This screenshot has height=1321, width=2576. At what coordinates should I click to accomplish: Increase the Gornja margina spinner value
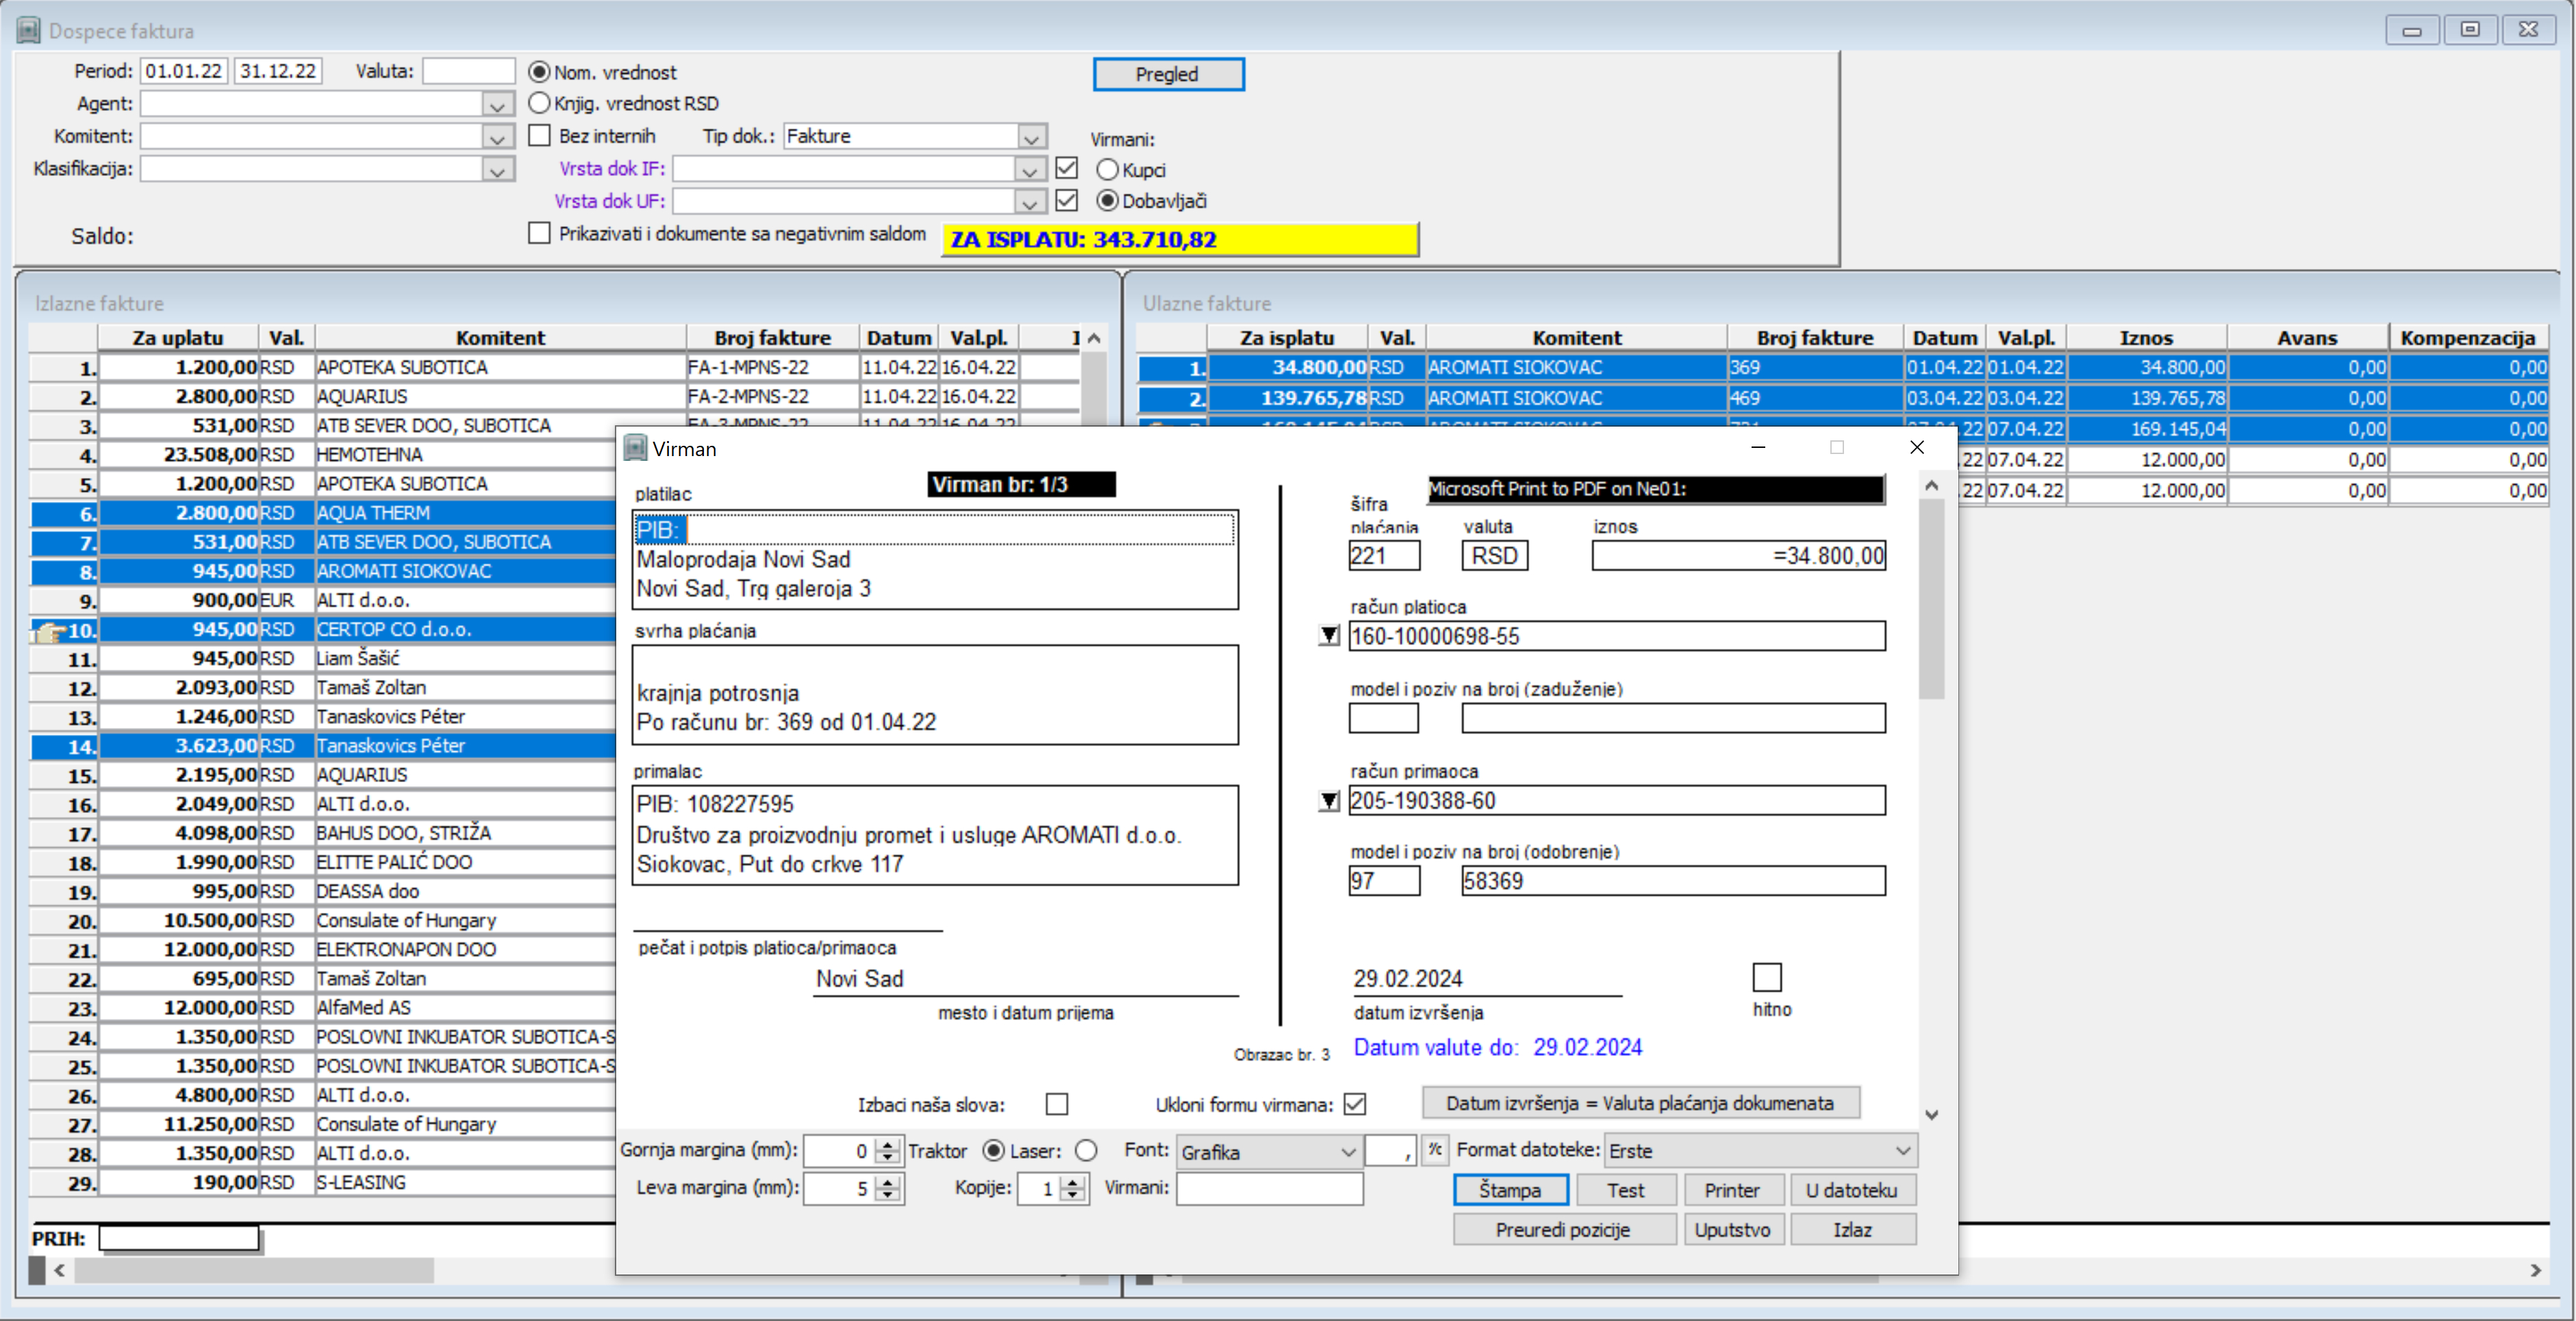tap(887, 1144)
